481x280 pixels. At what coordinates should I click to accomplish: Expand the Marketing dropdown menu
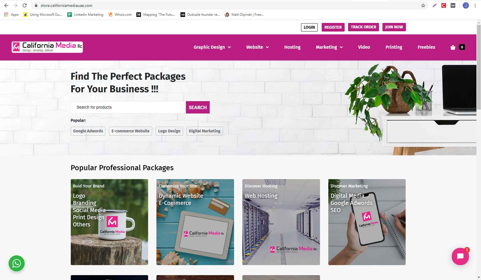click(x=329, y=47)
